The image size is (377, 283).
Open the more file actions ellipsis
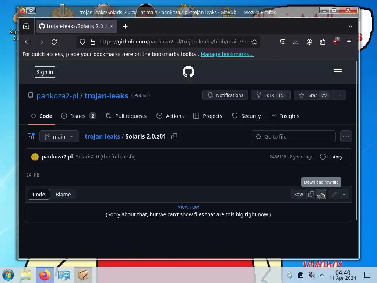tap(346, 136)
